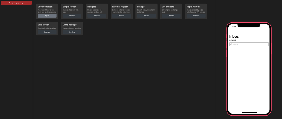Click the phone status bar time
The width and height of the screenshot is (282, 119).
(233, 26)
